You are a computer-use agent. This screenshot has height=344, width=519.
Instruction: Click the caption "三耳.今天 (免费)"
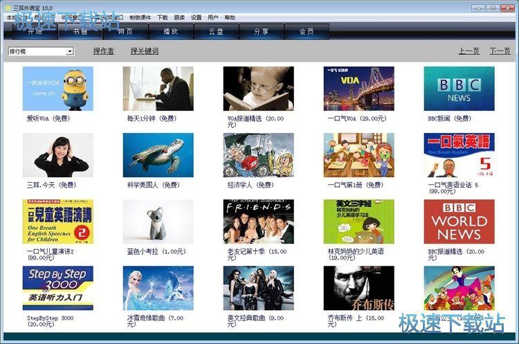pos(52,185)
